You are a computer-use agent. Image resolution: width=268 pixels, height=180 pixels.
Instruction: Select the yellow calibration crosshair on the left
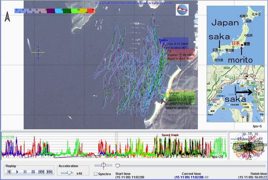coord(38,52)
